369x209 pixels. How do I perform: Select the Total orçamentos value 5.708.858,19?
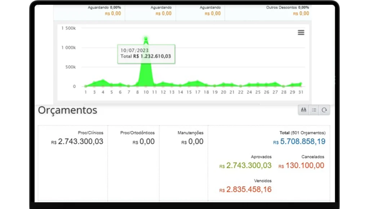(x=302, y=142)
